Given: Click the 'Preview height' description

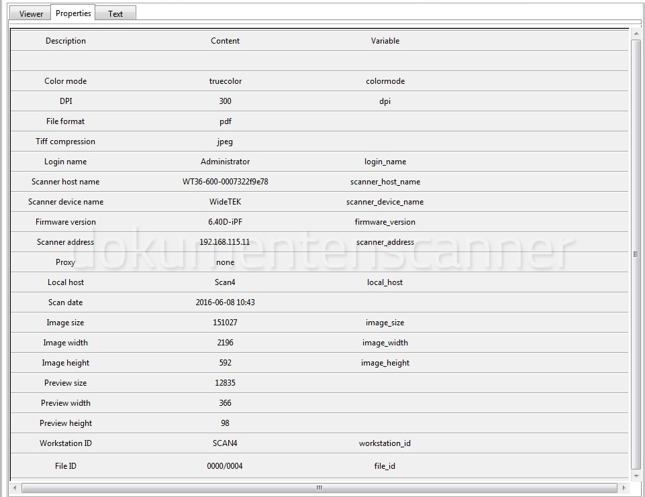Looking at the screenshot, I should 65,423.
